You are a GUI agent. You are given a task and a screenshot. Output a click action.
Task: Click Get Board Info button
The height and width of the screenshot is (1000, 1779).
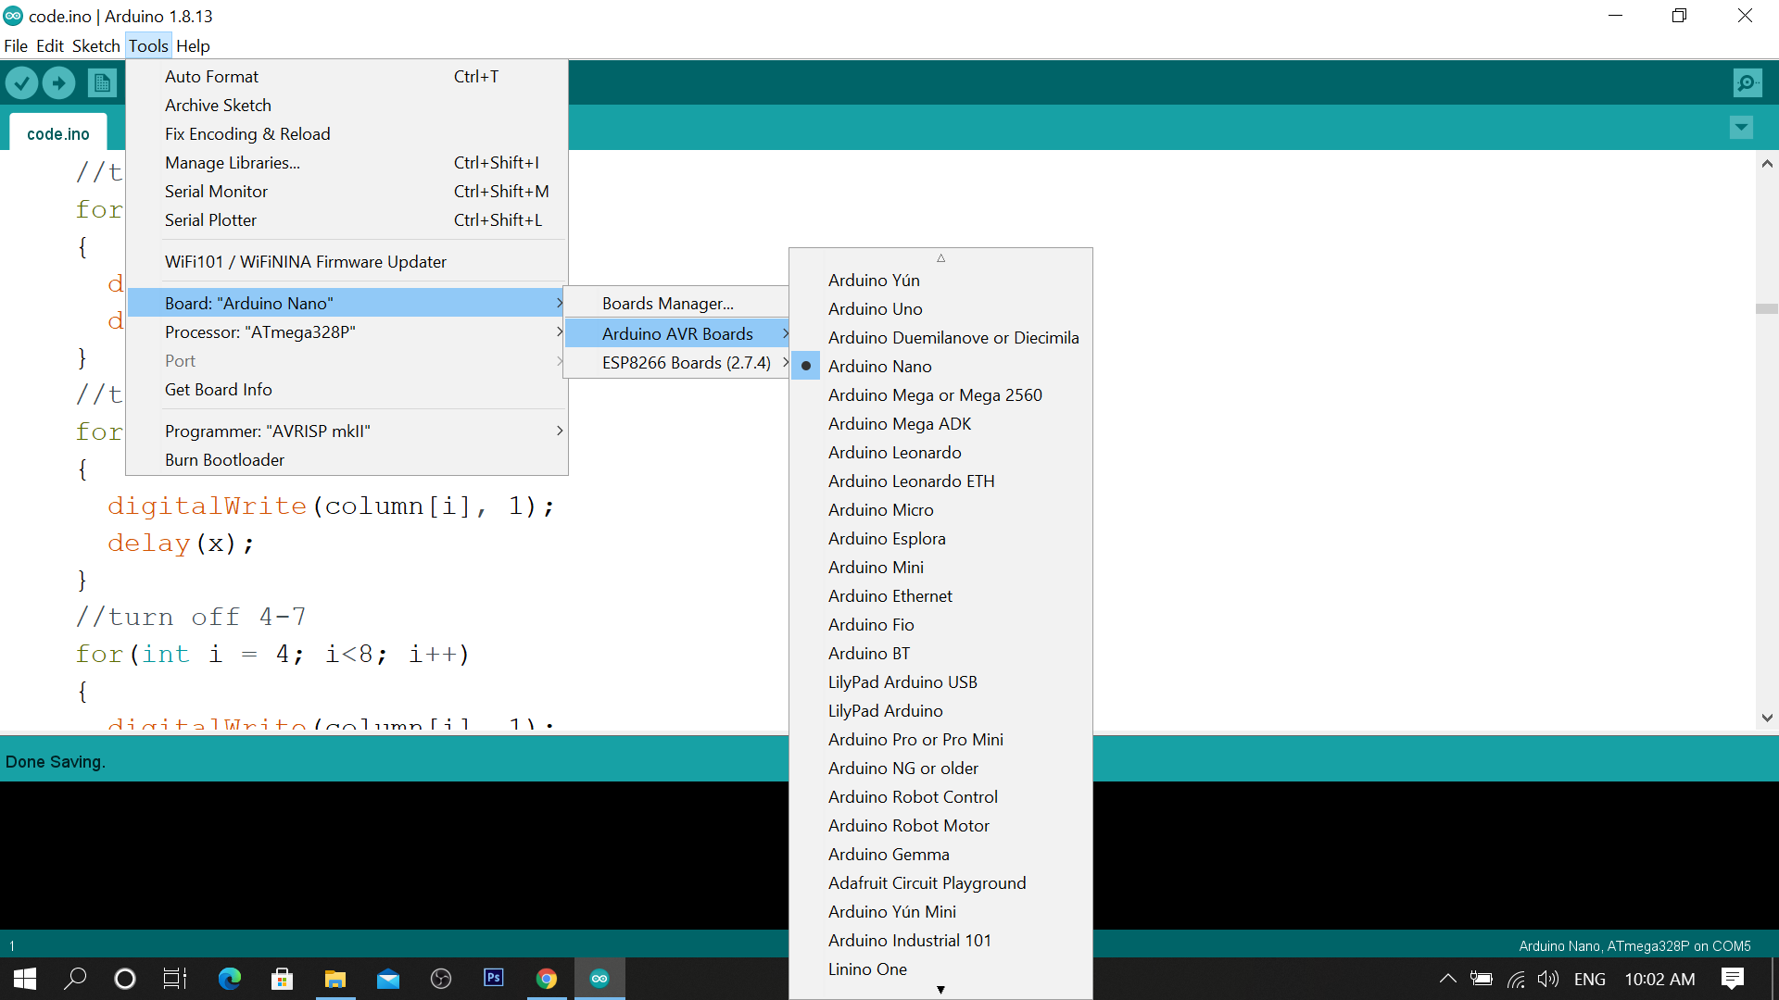[219, 388]
